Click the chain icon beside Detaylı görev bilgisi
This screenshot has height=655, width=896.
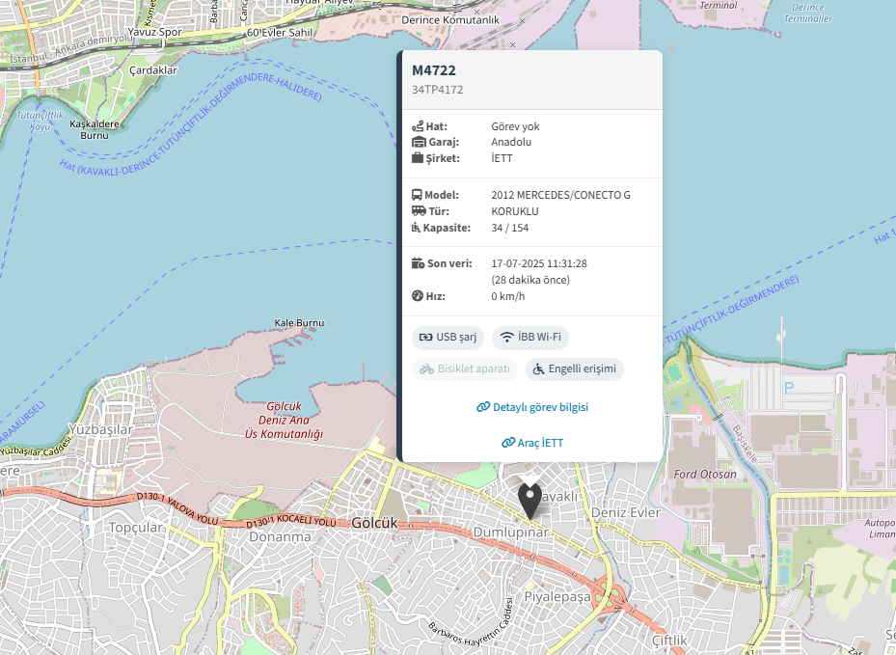(x=483, y=407)
